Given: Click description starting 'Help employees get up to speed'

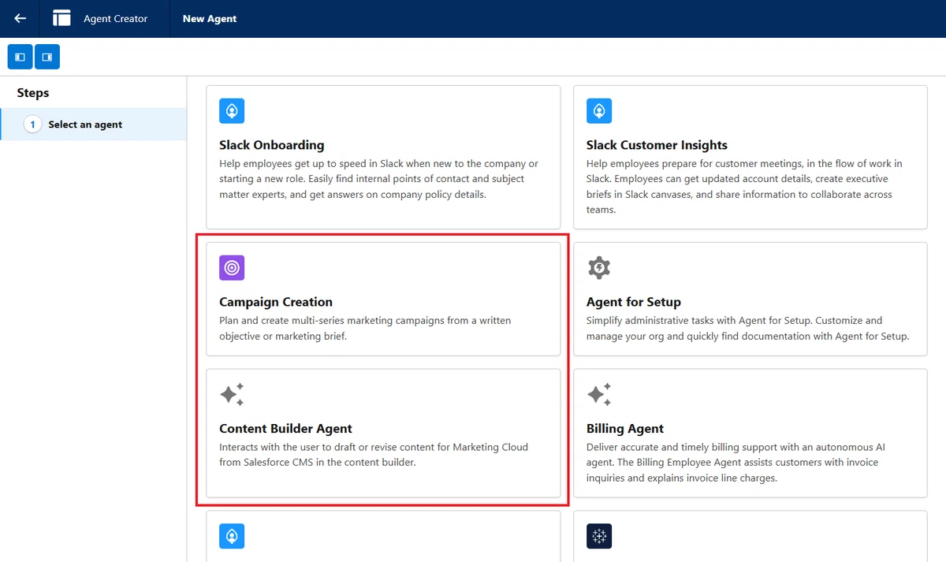Looking at the screenshot, I should (379, 179).
